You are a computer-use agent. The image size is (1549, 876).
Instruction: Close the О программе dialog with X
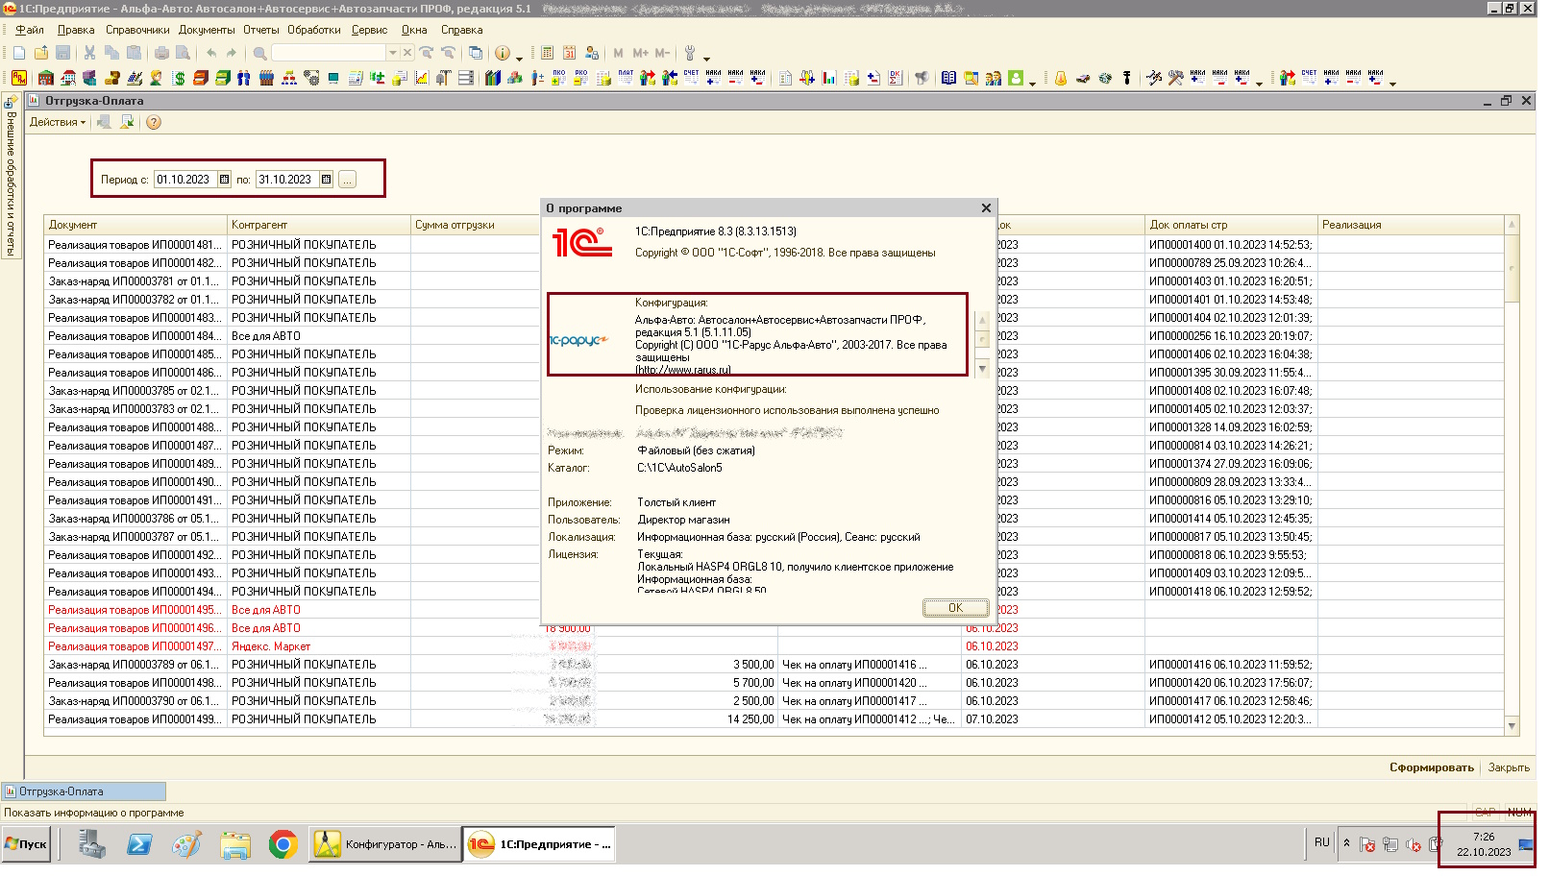tap(986, 208)
